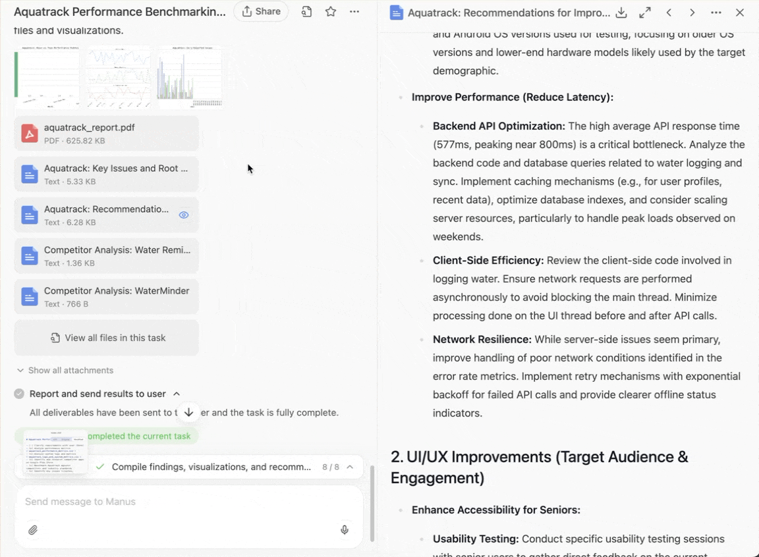759x557 pixels.
Task: Open the first chart thumbnail with green bar
Action: pyautogui.click(x=47, y=78)
